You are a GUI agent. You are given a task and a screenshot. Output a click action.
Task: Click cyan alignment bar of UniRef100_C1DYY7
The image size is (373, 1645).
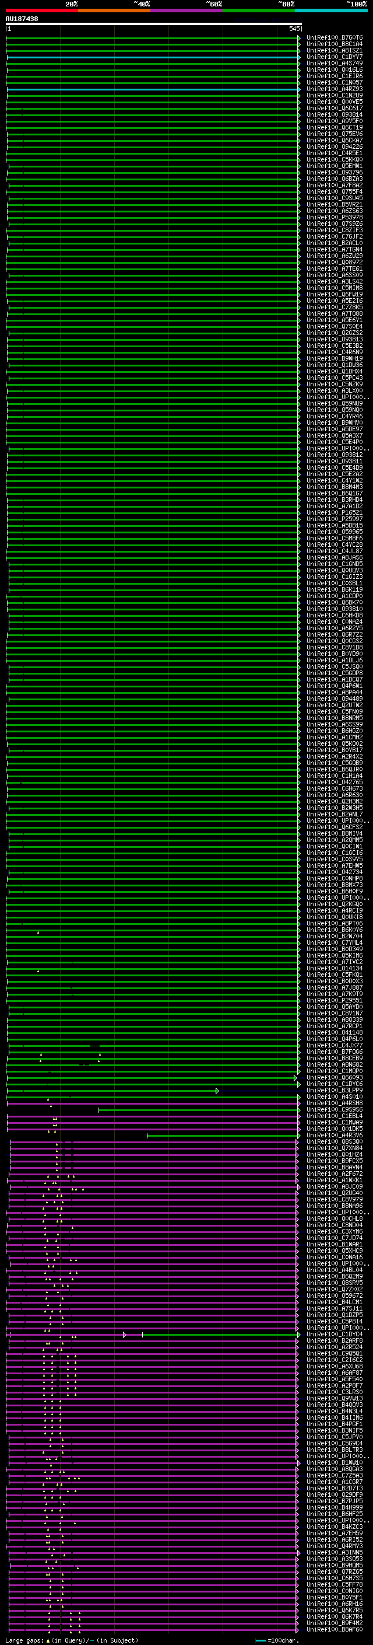click(x=153, y=57)
